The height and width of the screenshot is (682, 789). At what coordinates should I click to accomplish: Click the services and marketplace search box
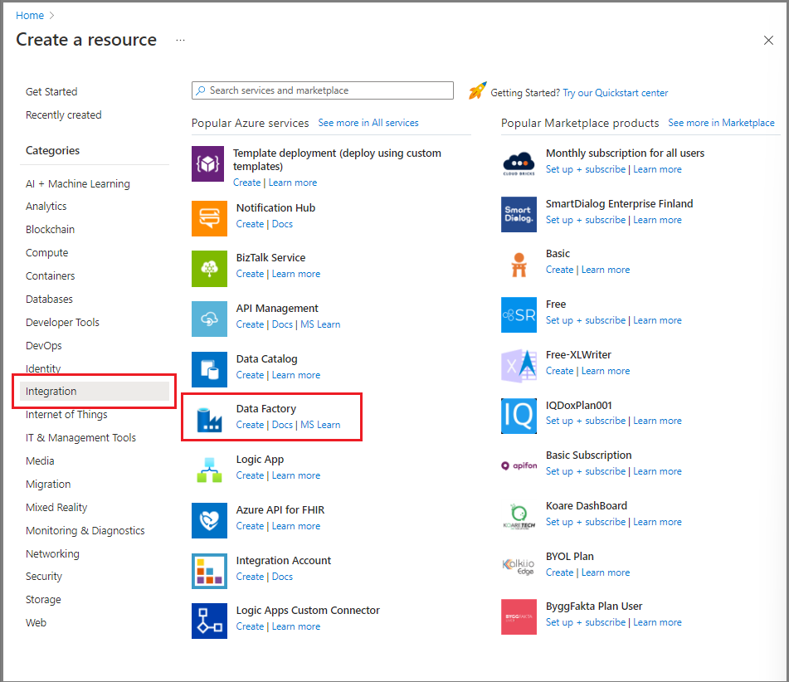[322, 90]
